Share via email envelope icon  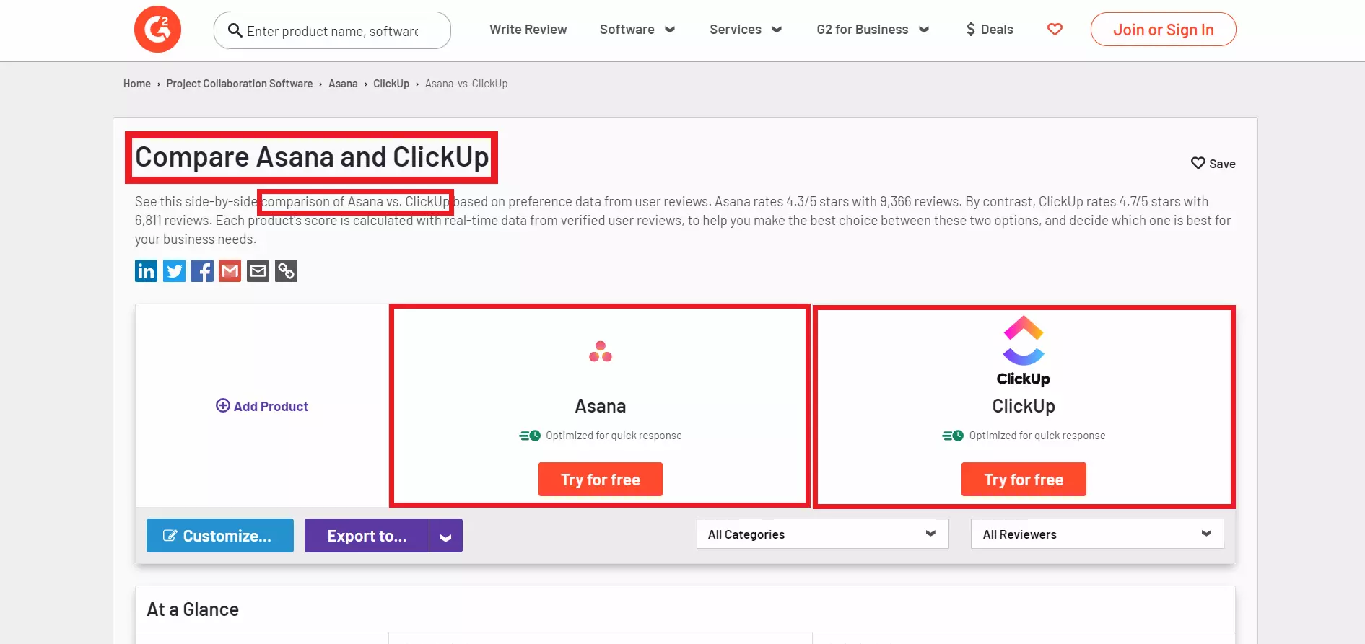tap(258, 271)
